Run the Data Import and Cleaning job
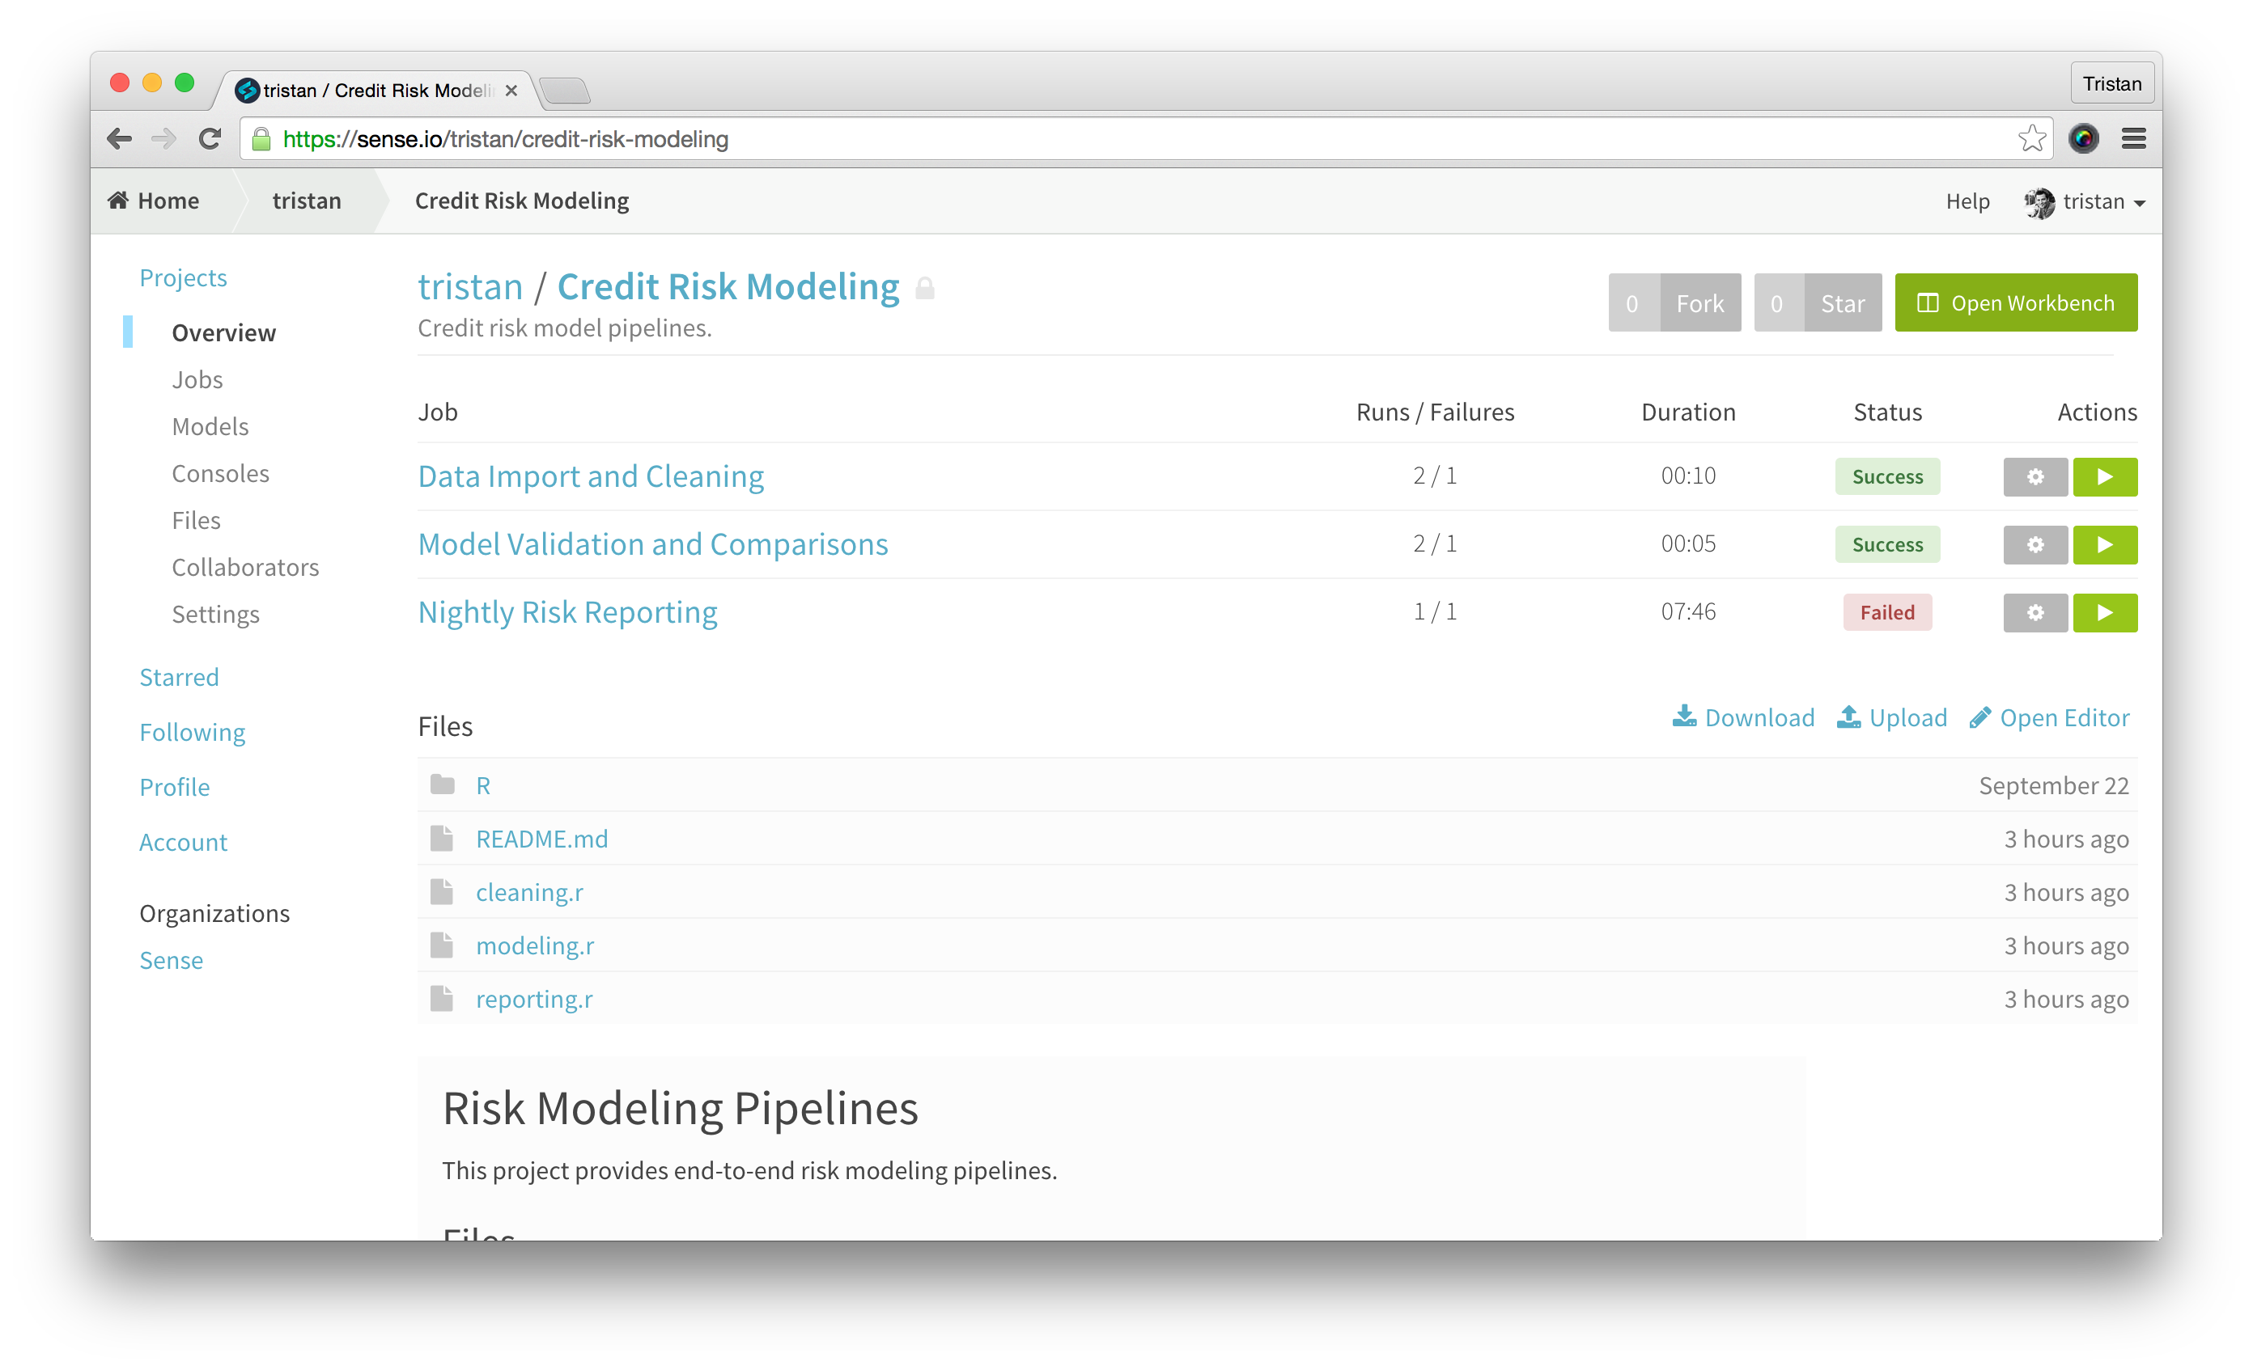 click(x=2104, y=476)
